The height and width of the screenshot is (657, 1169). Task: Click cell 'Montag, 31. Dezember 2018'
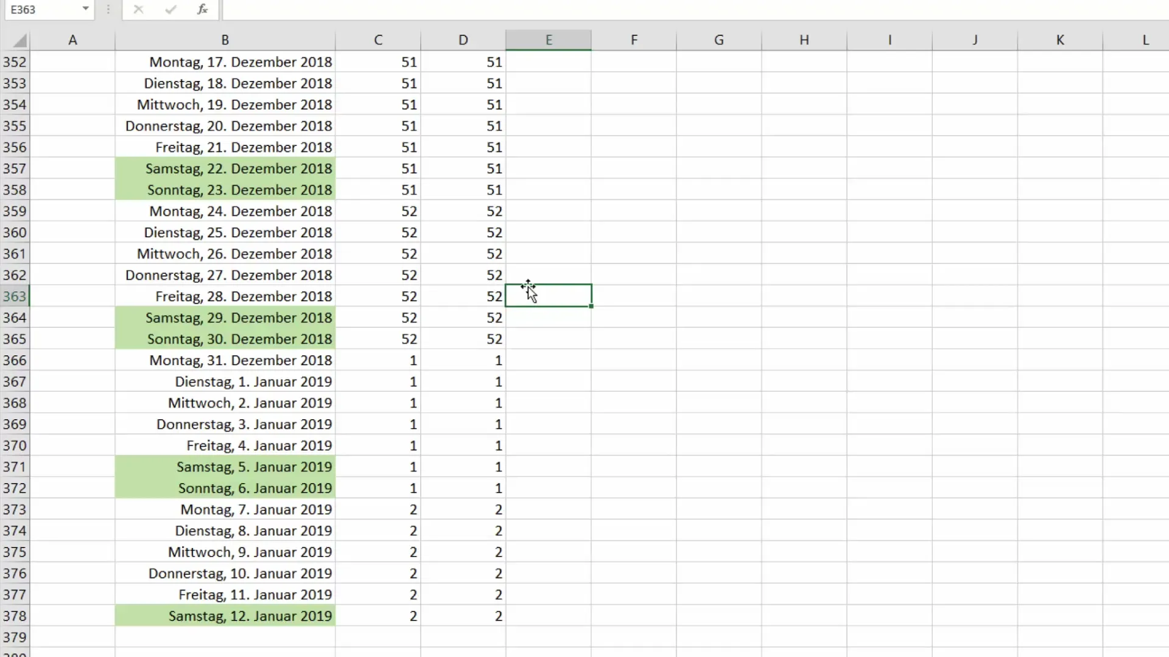[x=225, y=360]
